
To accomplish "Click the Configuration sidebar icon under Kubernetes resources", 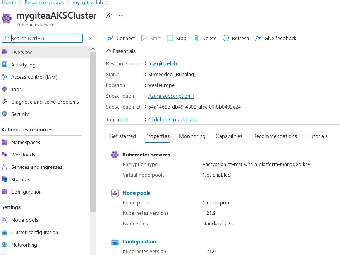I will pos(4,191).
